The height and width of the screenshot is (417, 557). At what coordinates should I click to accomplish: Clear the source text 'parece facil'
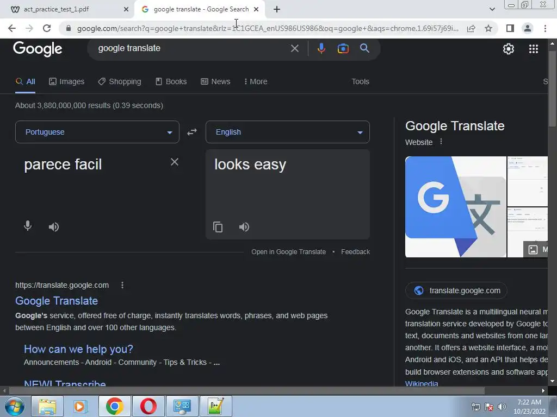pos(175,162)
